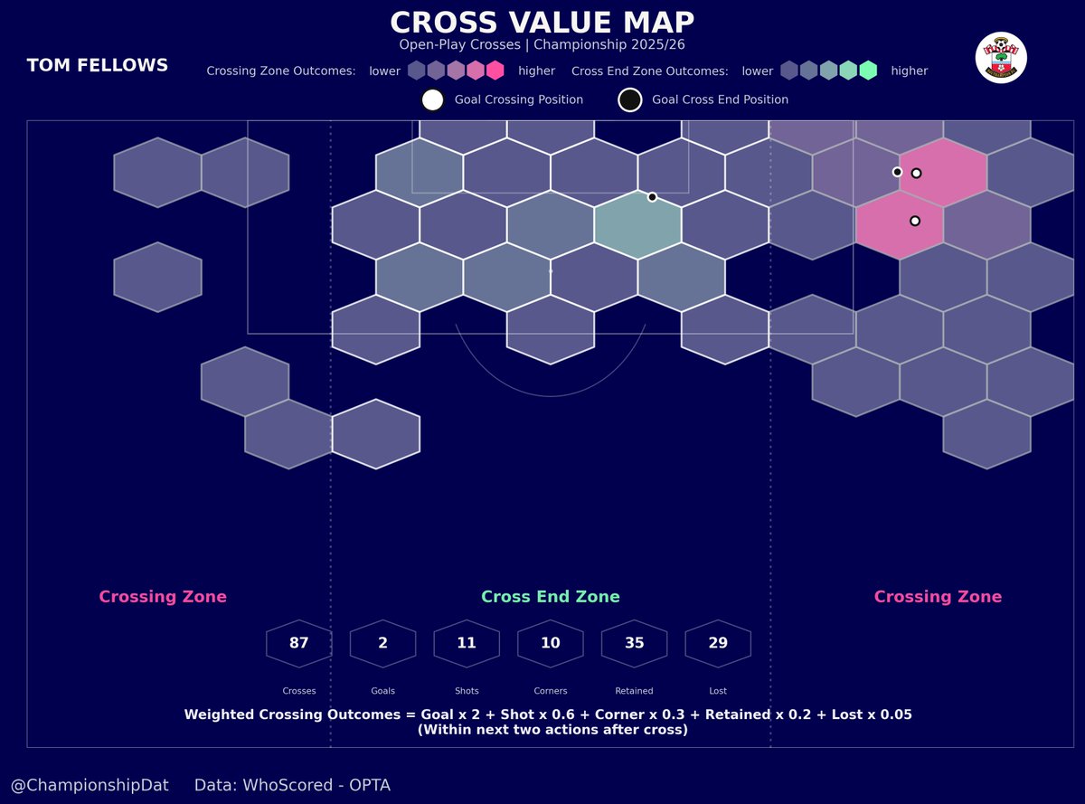Click the Weighted Crossing Outcomes formula text
Viewport: 1085px width, 804px height.
[548, 714]
